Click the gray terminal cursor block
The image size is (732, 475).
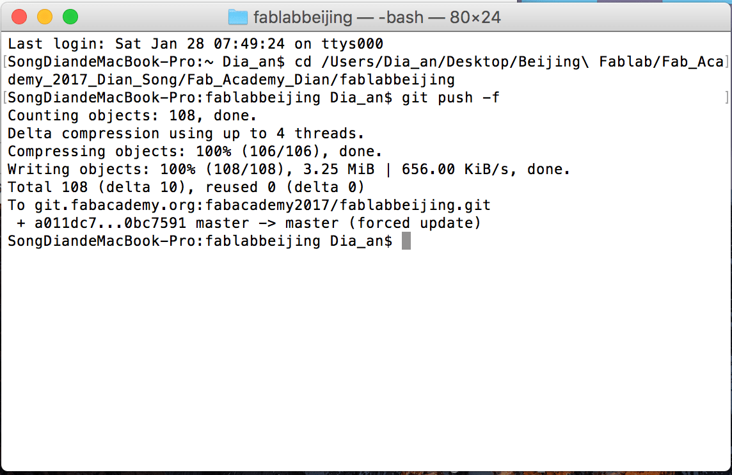(x=406, y=241)
